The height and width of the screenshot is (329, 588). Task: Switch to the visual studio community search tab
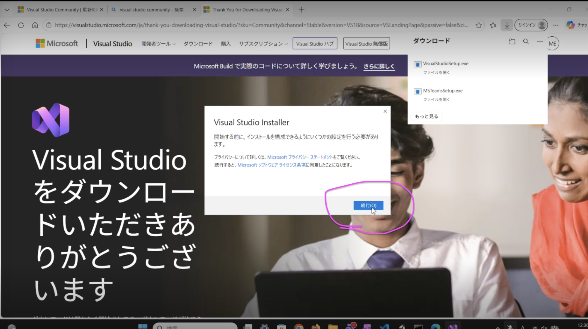coord(152,10)
